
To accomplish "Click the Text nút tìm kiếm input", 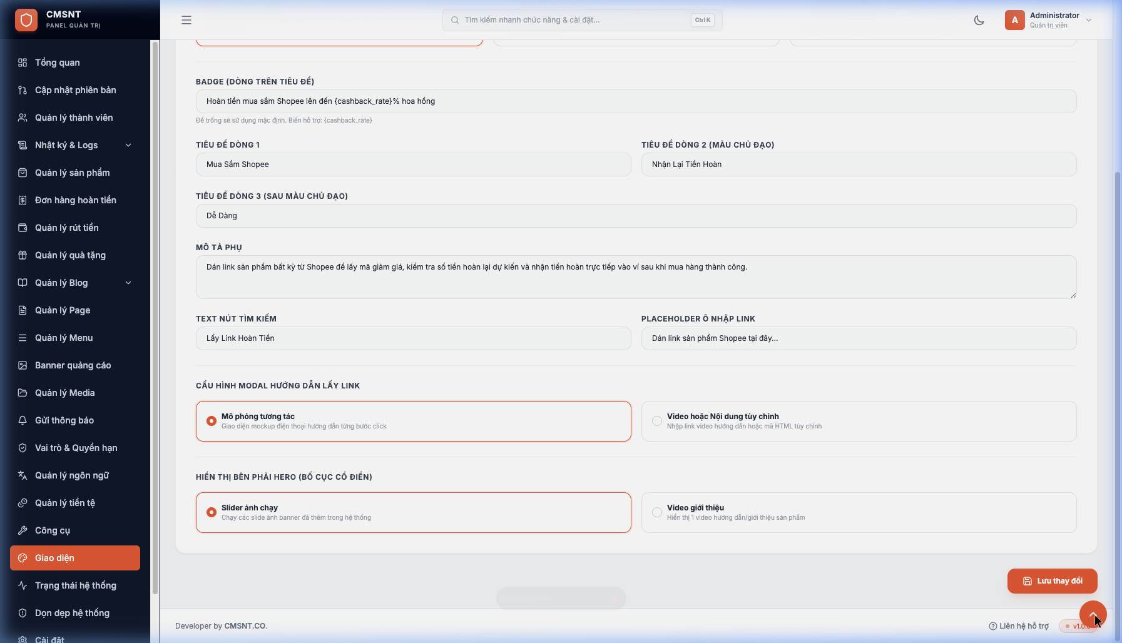I will 413,338.
